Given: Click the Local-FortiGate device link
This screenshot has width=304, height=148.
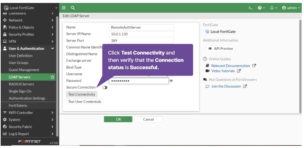Looking at the screenshot, I should point(223,32).
